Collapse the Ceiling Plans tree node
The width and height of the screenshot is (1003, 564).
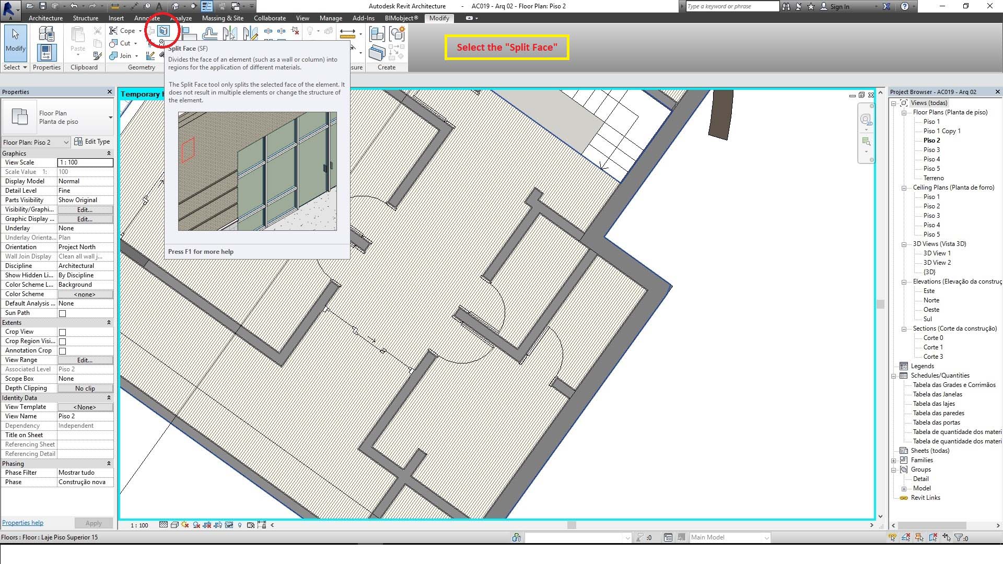[x=904, y=188]
